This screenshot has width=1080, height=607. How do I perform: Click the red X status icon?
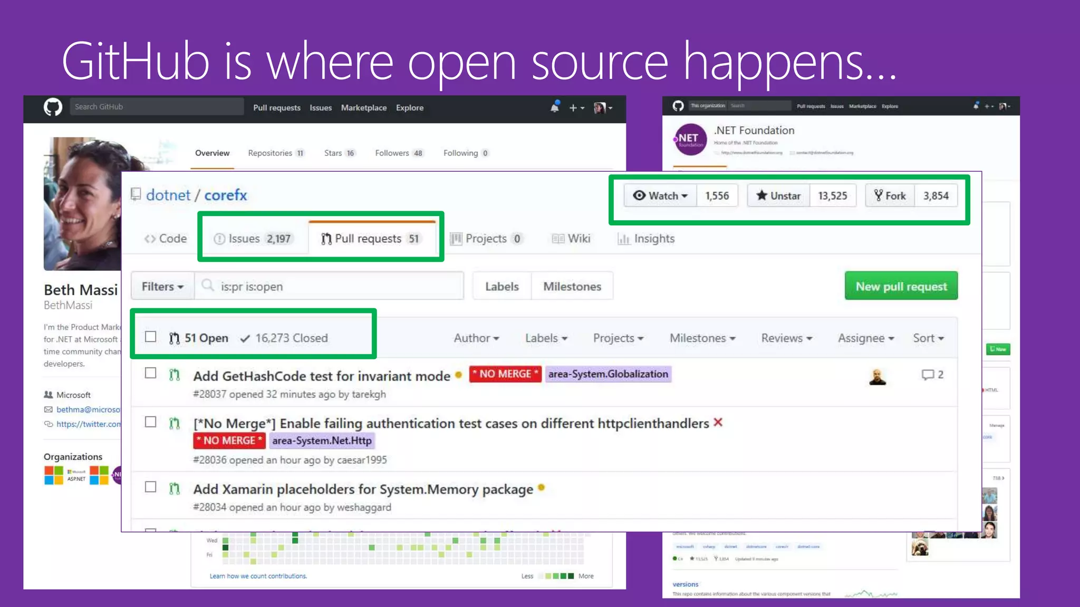(718, 423)
